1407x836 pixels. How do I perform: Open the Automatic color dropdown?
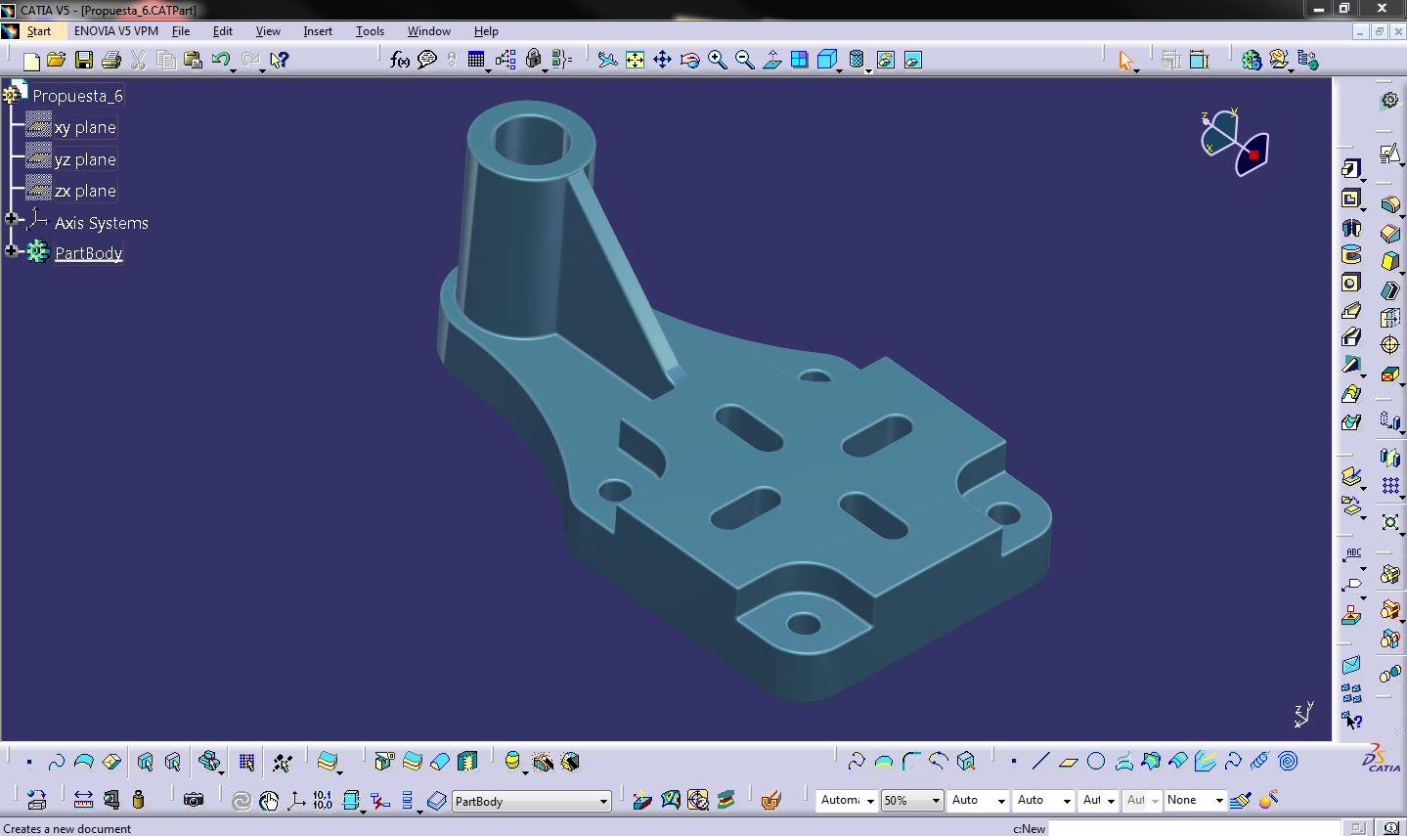(870, 801)
